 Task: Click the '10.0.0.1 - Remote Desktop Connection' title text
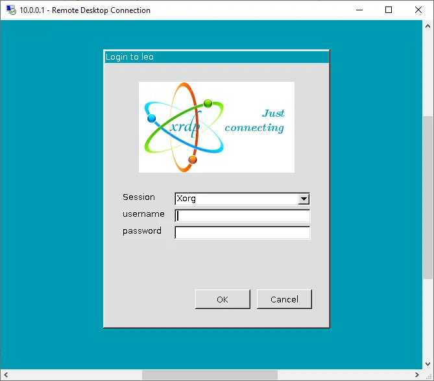coord(85,10)
